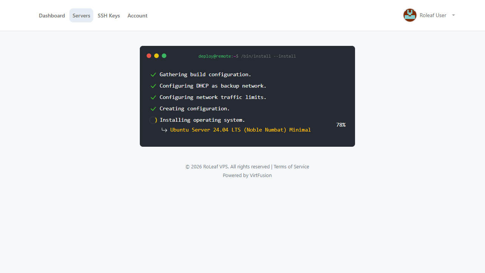The width and height of the screenshot is (485, 273).
Task: Select the Servers navigation tab
Action: coord(81,16)
